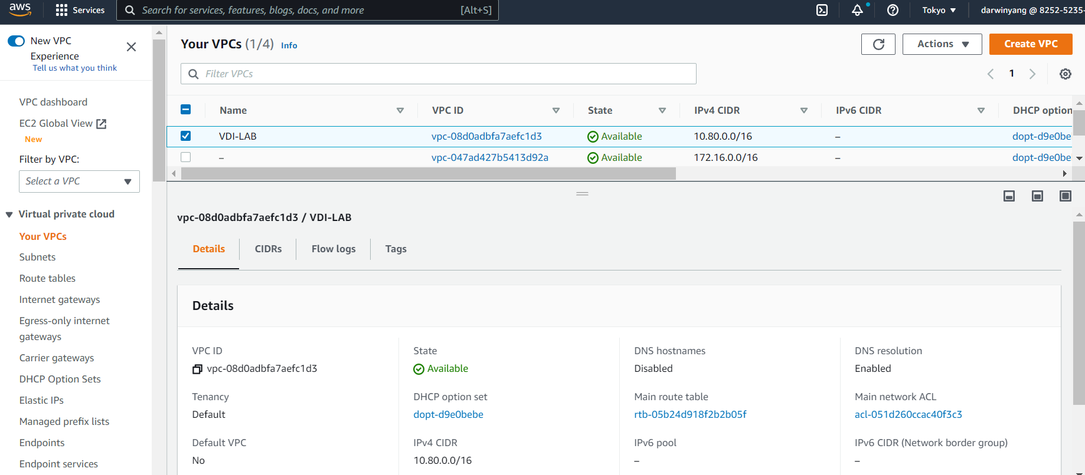The image size is (1085, 475).
Task: Expand the Select a VPC filter dropdown
Action: pos(79,182)
